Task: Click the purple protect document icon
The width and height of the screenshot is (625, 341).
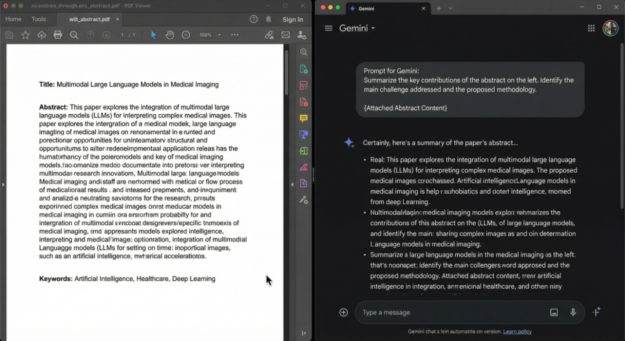Action: tap(304, 184)
